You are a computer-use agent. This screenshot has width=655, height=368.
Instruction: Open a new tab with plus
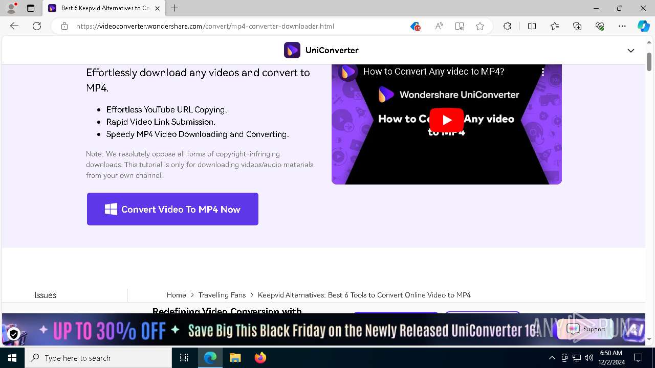[174, 8]
